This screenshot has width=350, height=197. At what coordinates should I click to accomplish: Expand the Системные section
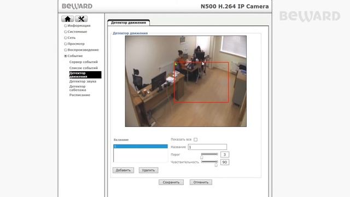click(x=77, y=32)
